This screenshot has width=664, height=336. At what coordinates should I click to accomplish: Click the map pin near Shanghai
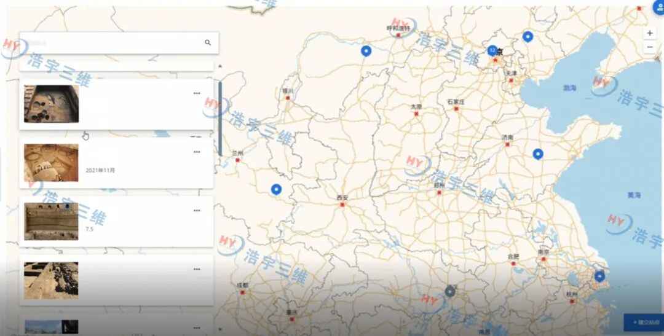(x=599, y=276)
